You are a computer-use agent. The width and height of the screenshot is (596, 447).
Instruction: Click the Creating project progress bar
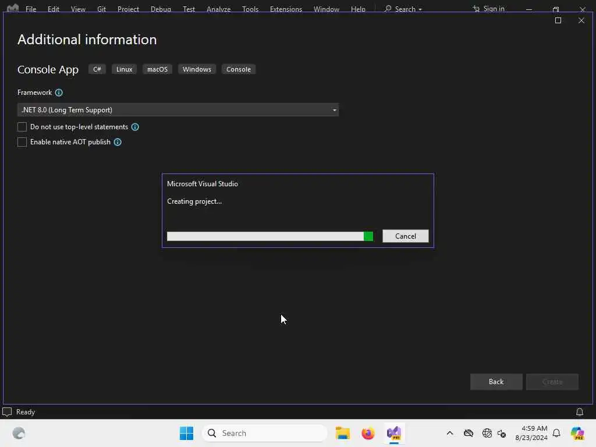click(x=270, y=236)
